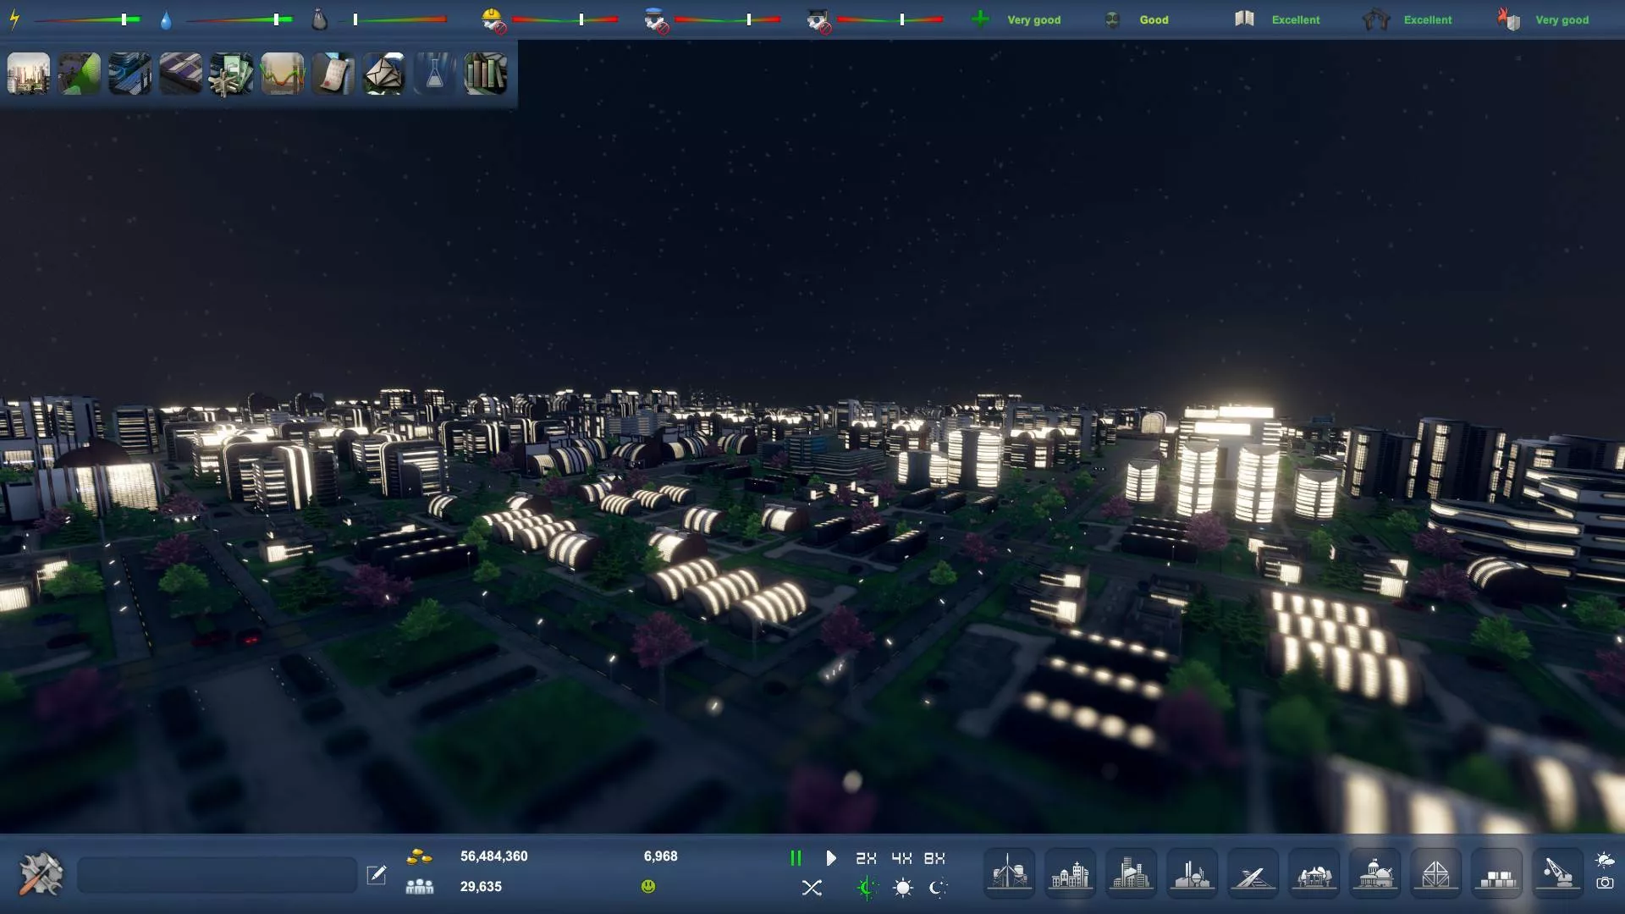The image size is (1625, 914).
Task: Switch to permanent night mode (moon icon)
Action: [938, 888]
